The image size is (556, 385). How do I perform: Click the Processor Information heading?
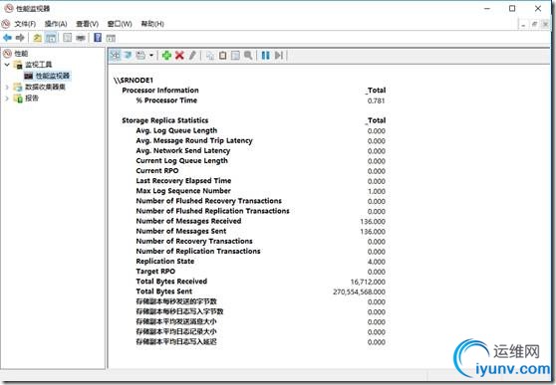pyautogui.click(x=160, y=90)
